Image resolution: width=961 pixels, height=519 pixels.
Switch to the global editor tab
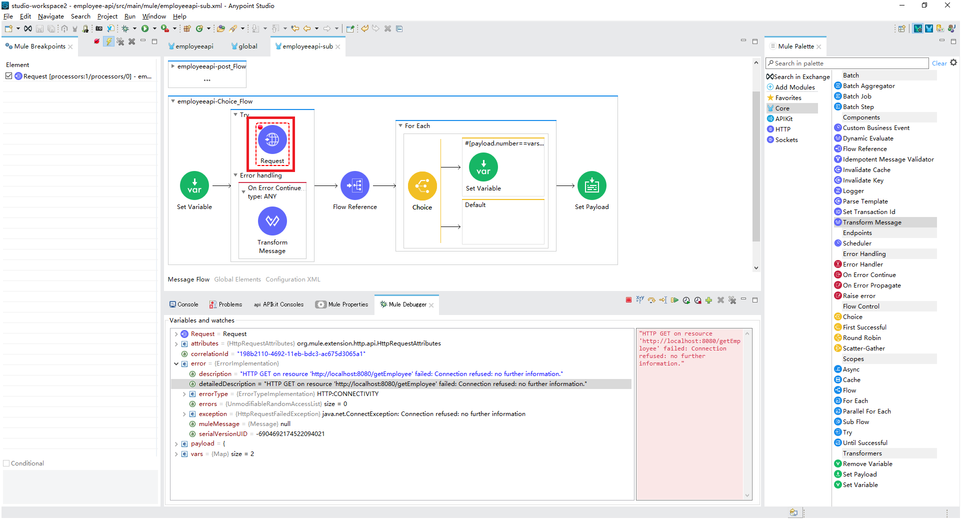tap(244, 46)
